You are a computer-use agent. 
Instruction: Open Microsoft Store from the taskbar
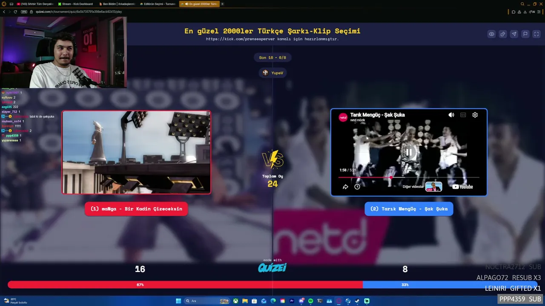(254, 301)
